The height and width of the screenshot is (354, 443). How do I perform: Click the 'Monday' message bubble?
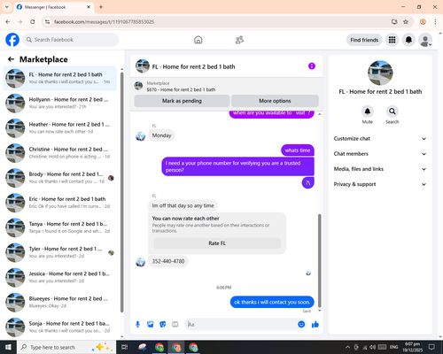click(161, 135)
